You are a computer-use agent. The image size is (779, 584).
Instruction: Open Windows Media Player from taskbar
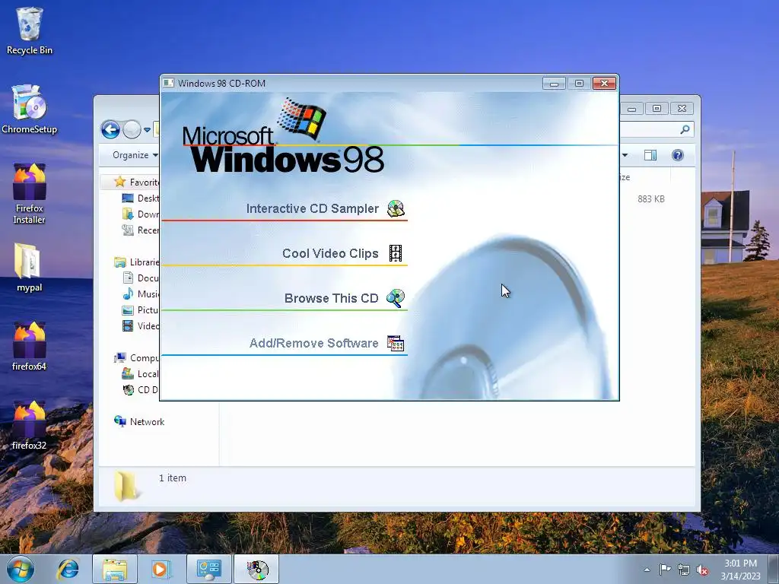(161, 570)
